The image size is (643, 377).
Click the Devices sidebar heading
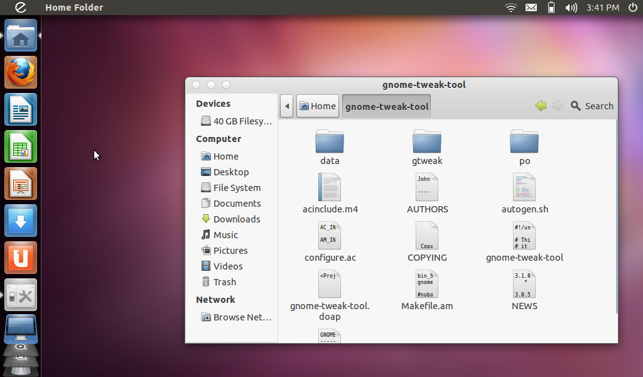coord(213,104)
